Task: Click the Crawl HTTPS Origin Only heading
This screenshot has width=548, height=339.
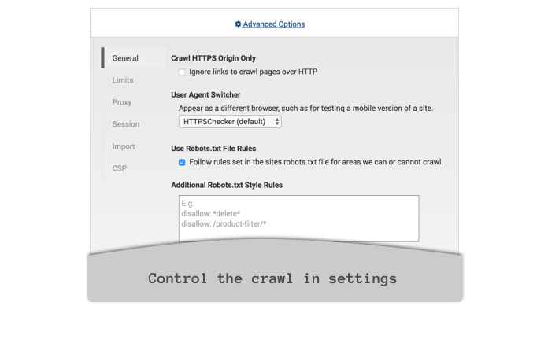Action: click(213, 58)
